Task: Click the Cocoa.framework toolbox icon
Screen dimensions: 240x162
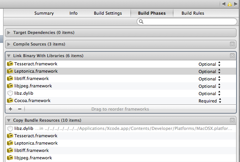Action: pyautogui.click(x=10, y=101)
